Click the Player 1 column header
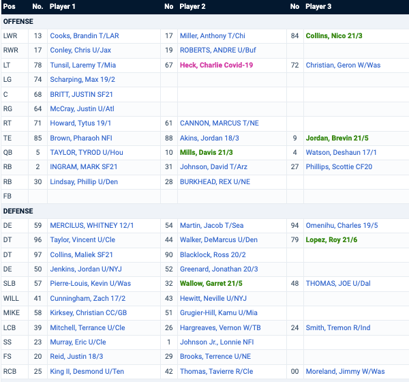Screen dimensions: 409x382 pyautogui.click(x=62, y=7)
